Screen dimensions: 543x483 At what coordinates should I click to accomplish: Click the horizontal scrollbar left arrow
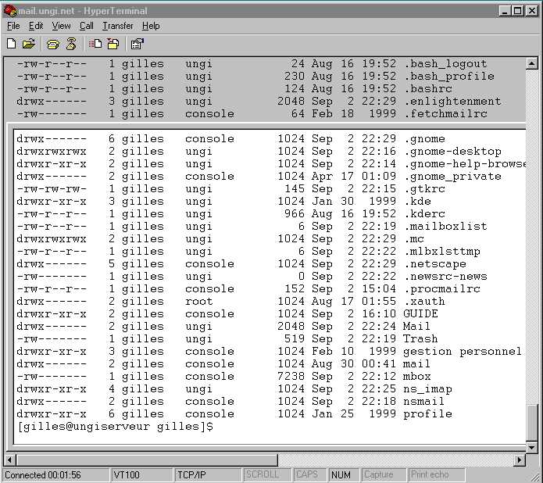click(x=9, y=460)
